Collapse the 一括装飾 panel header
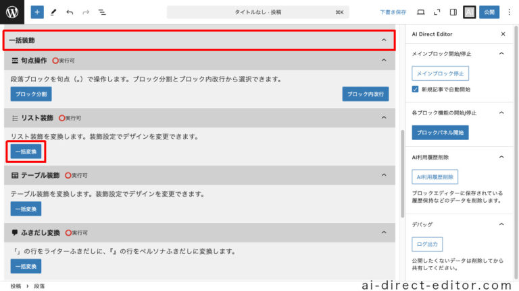 coord(199,40)
